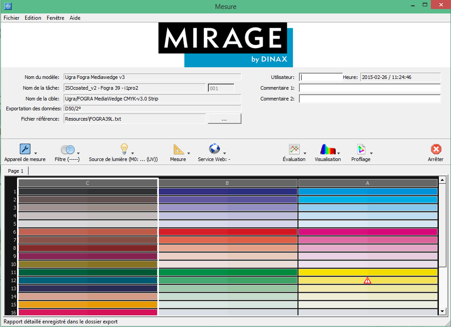
Task: Select the magenta patch in column A row 6
Action: click(x=368, y=232)
